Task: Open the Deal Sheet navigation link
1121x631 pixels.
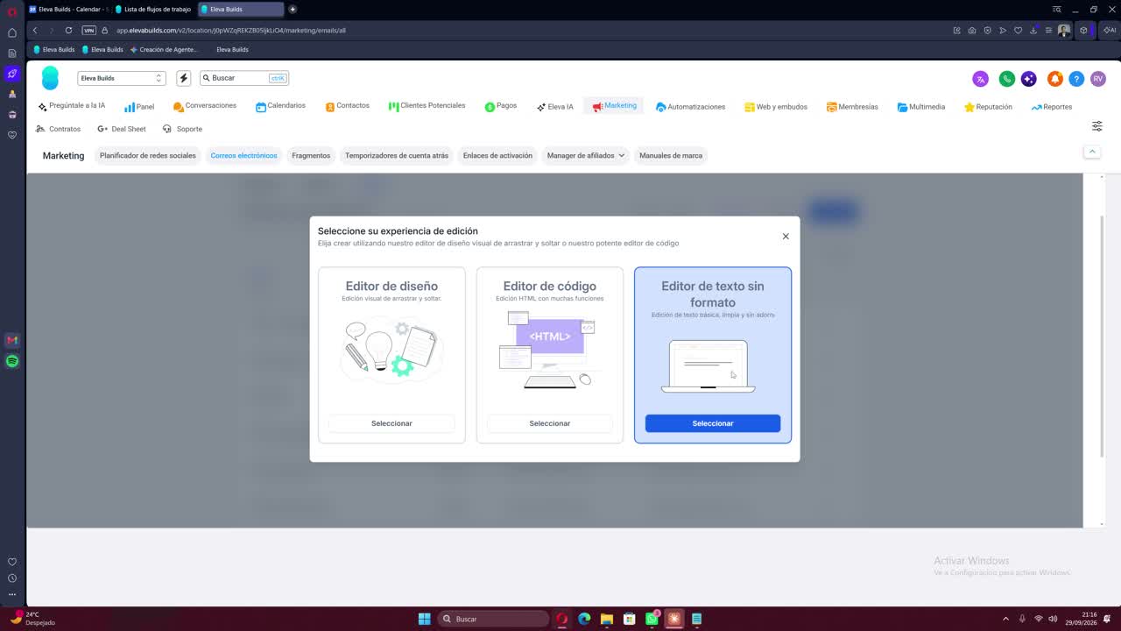Action: pos(122,129)
